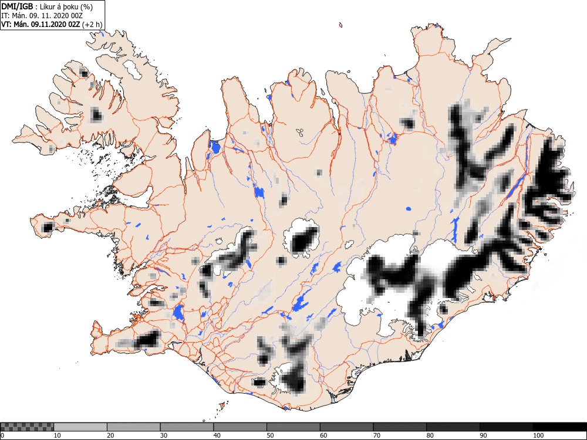The height and width of the screenshot is (440, 587).
Task: Select the 20–30 percent gray legend swatch
Action: 134,427
